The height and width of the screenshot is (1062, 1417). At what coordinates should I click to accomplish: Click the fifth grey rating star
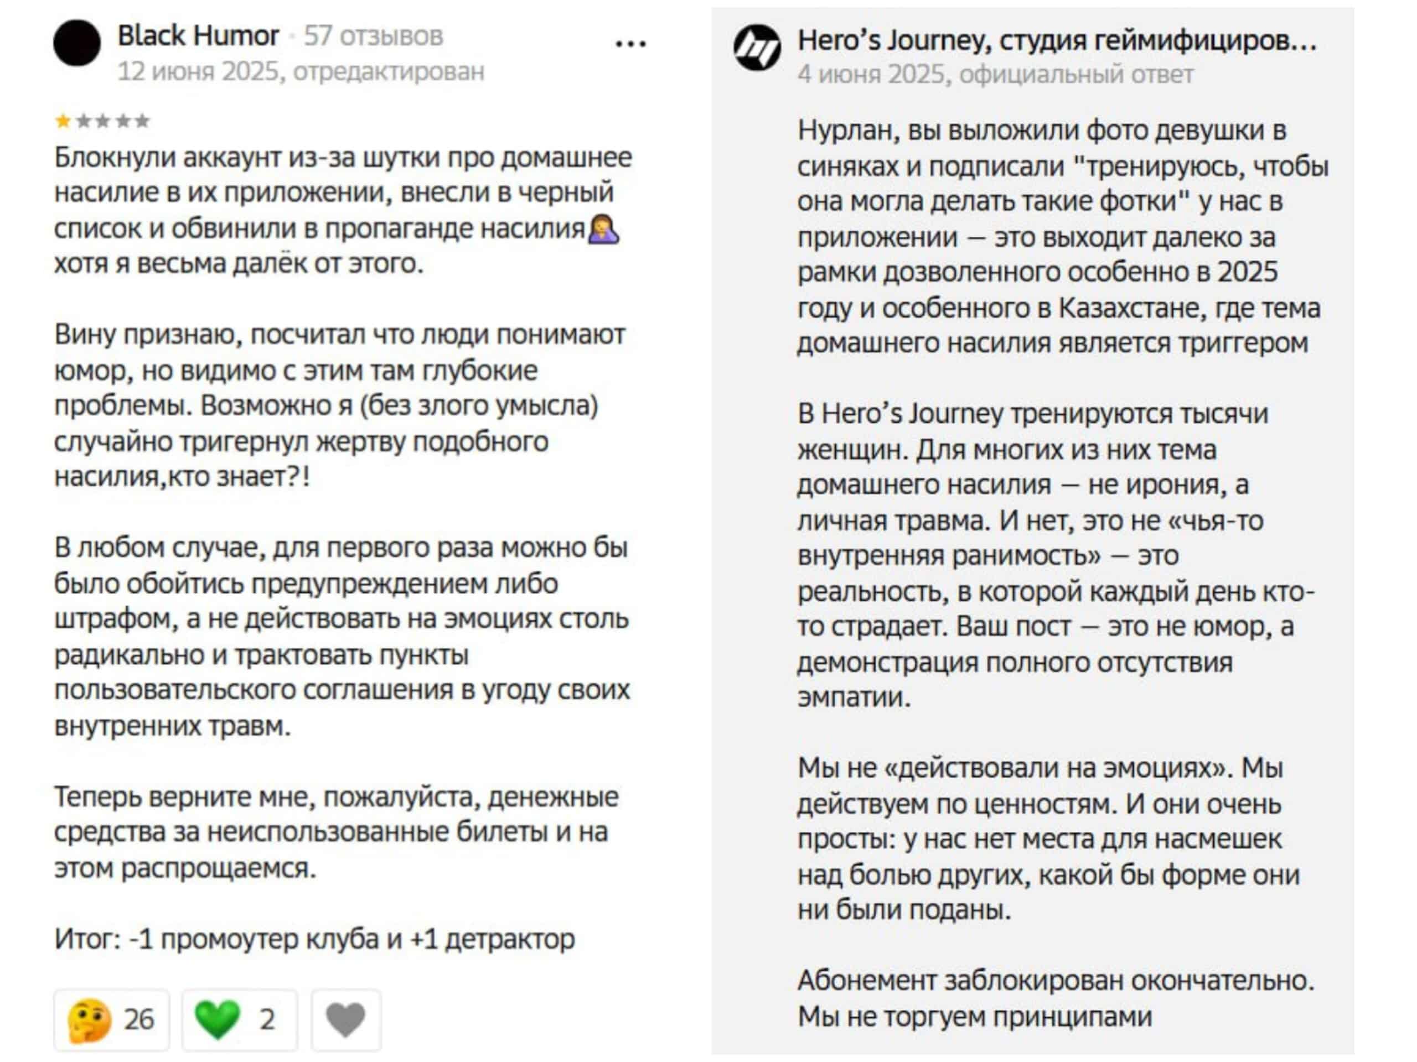[x=142, y=121]
